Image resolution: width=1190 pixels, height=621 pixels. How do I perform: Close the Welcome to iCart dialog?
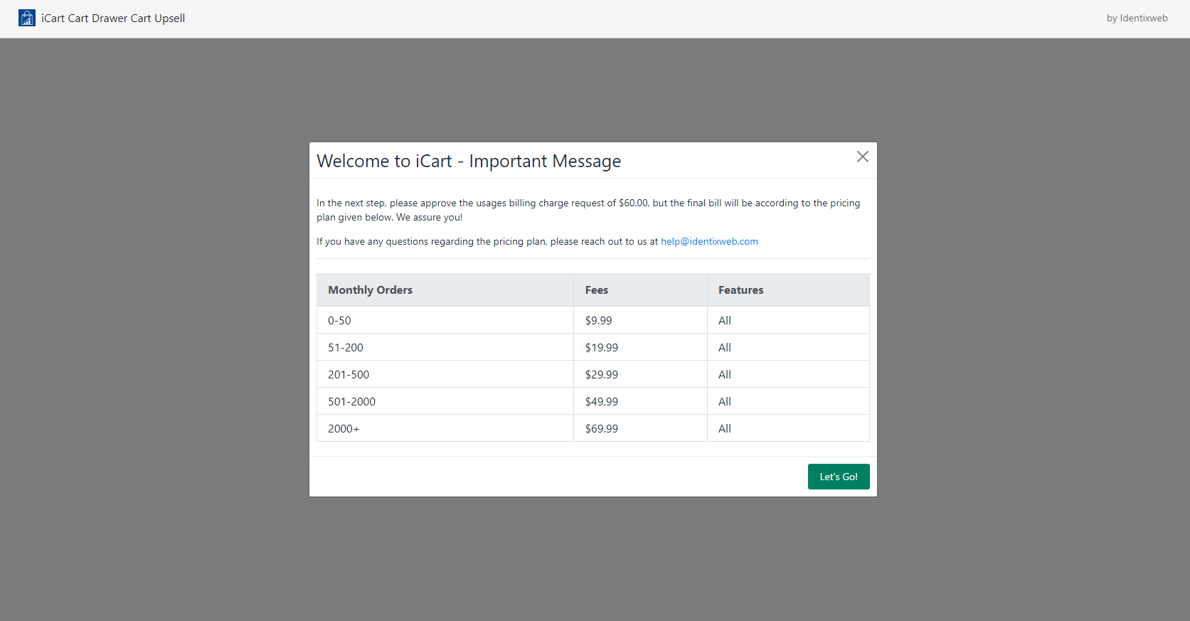point(862,156)
